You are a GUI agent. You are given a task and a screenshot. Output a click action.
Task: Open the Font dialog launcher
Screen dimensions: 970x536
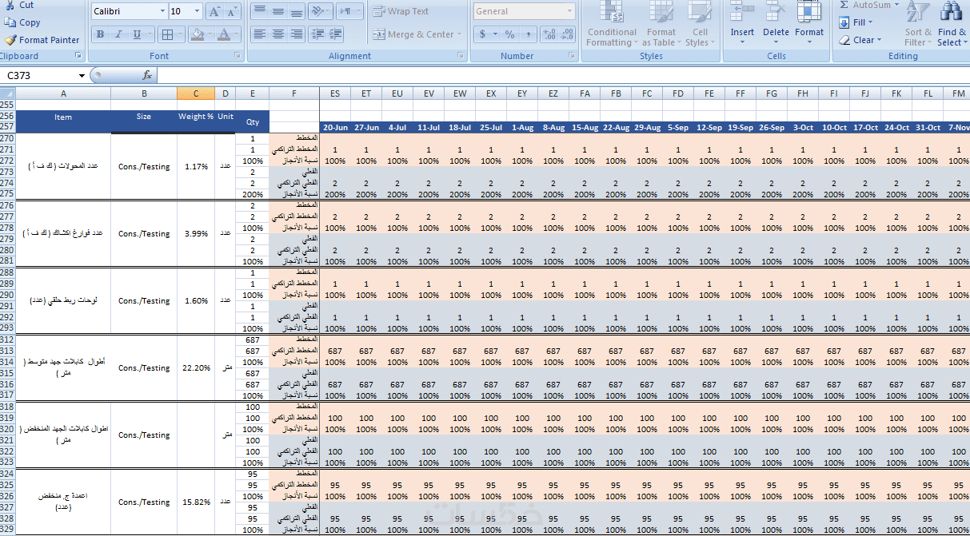tap(238, 56)
